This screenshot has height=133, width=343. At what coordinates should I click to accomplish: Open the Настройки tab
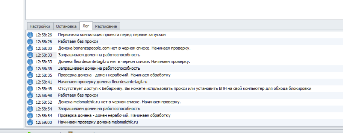coord(40,26)
